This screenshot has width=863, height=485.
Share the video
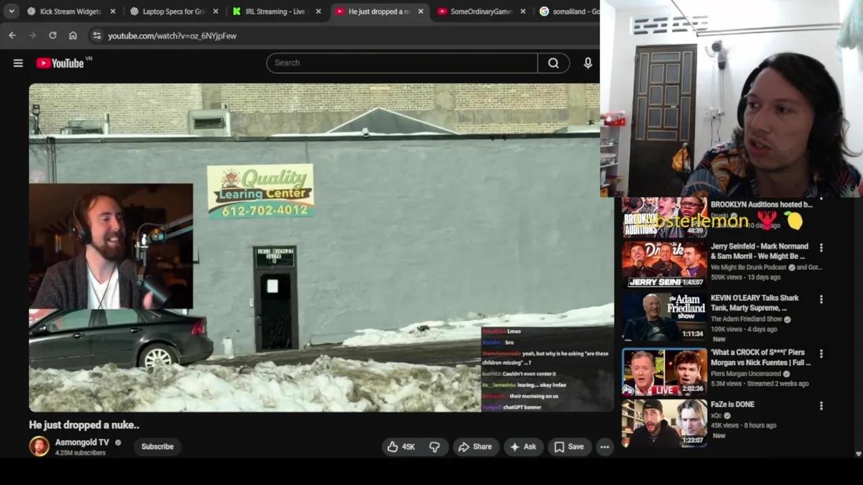475,447
